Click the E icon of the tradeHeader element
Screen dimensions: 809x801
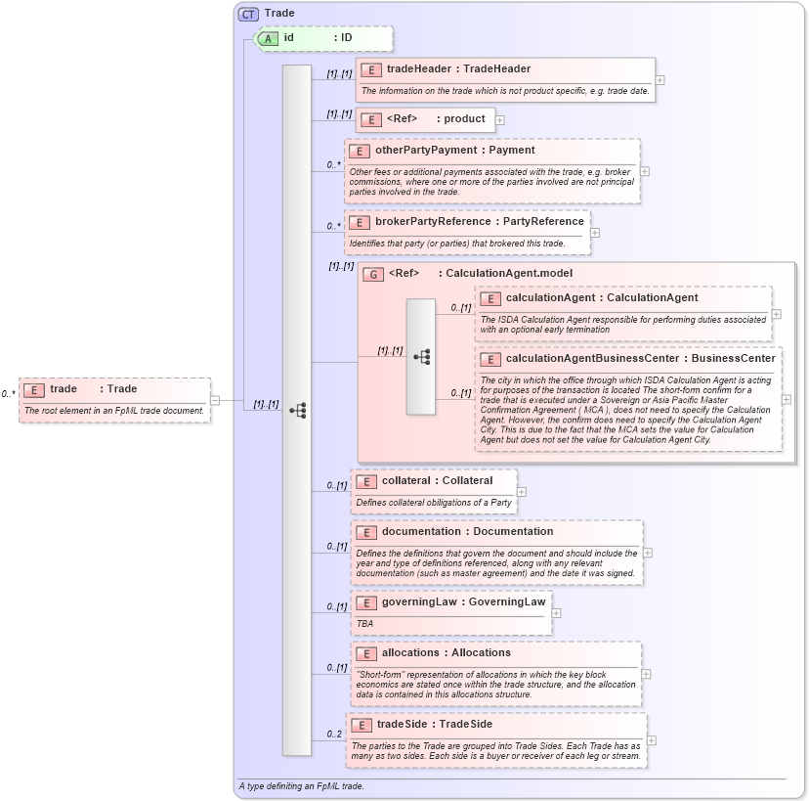369,69
